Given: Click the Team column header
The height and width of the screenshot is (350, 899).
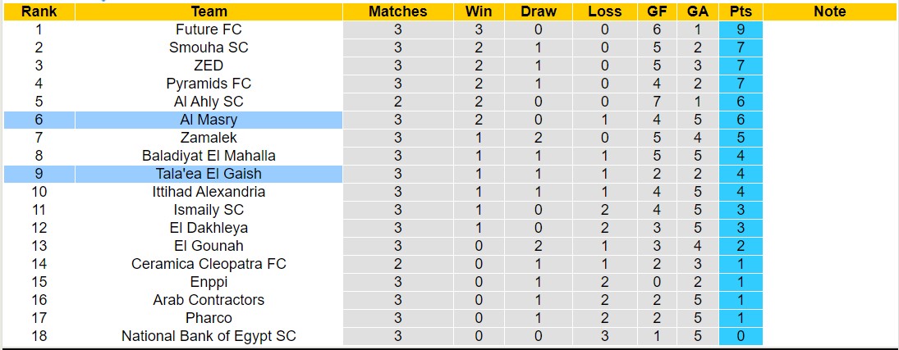Looking at the screenshot, I should click(209, 11).
